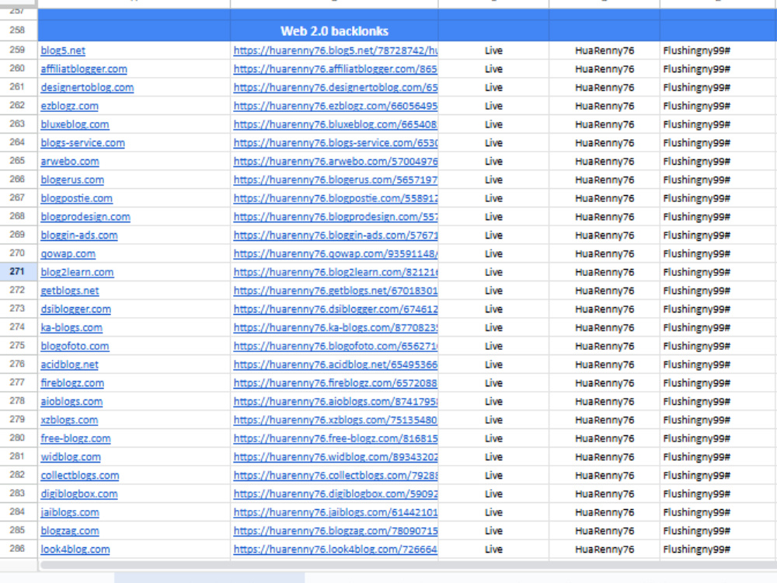Open the huarenny76.blog5.net full URL
Viewport: 777px width, 583px height.
[336, 50]
